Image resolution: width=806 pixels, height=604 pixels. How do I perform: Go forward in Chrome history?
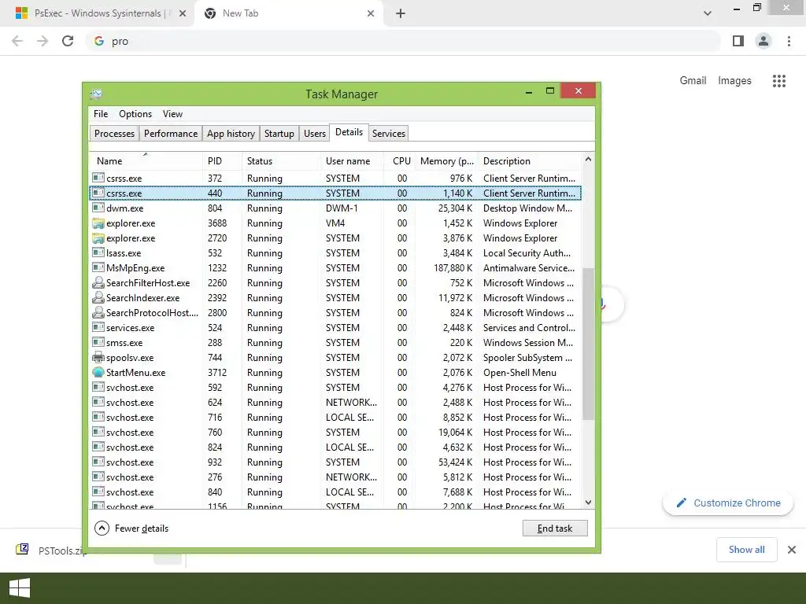43,41
